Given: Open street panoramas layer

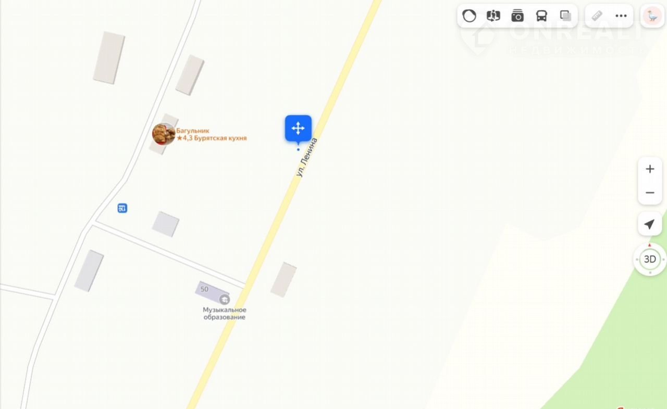Looking at the screenshot, I should pos(493,16).
